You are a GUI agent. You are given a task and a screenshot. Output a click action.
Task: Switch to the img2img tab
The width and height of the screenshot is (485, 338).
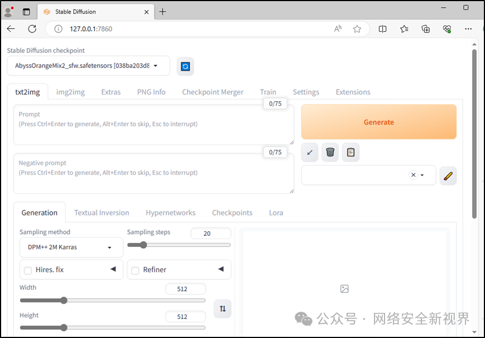point(70,92)
